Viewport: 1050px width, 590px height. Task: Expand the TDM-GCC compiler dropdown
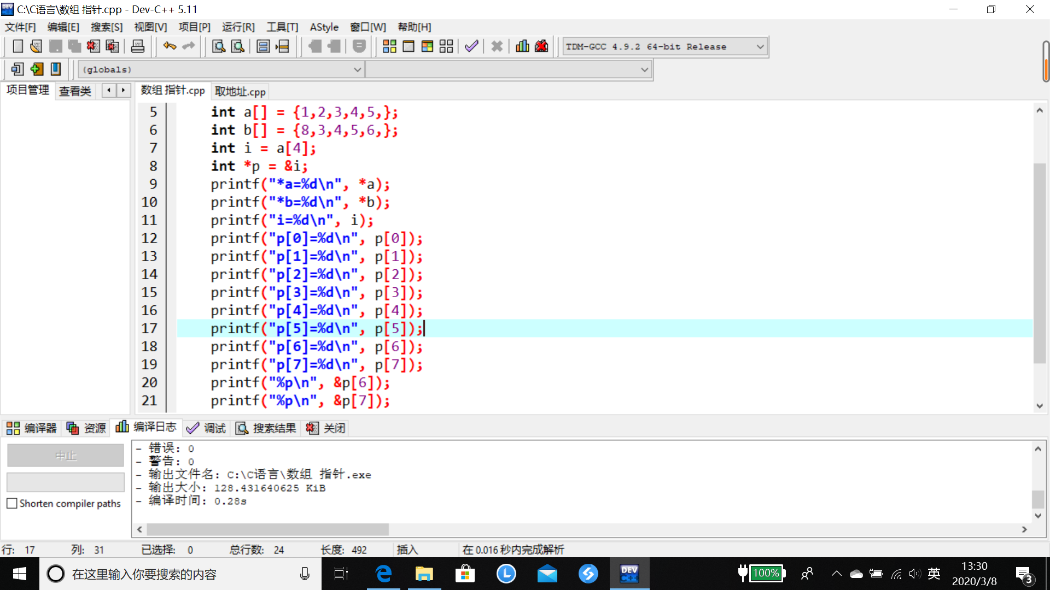(x=760, y=46)
